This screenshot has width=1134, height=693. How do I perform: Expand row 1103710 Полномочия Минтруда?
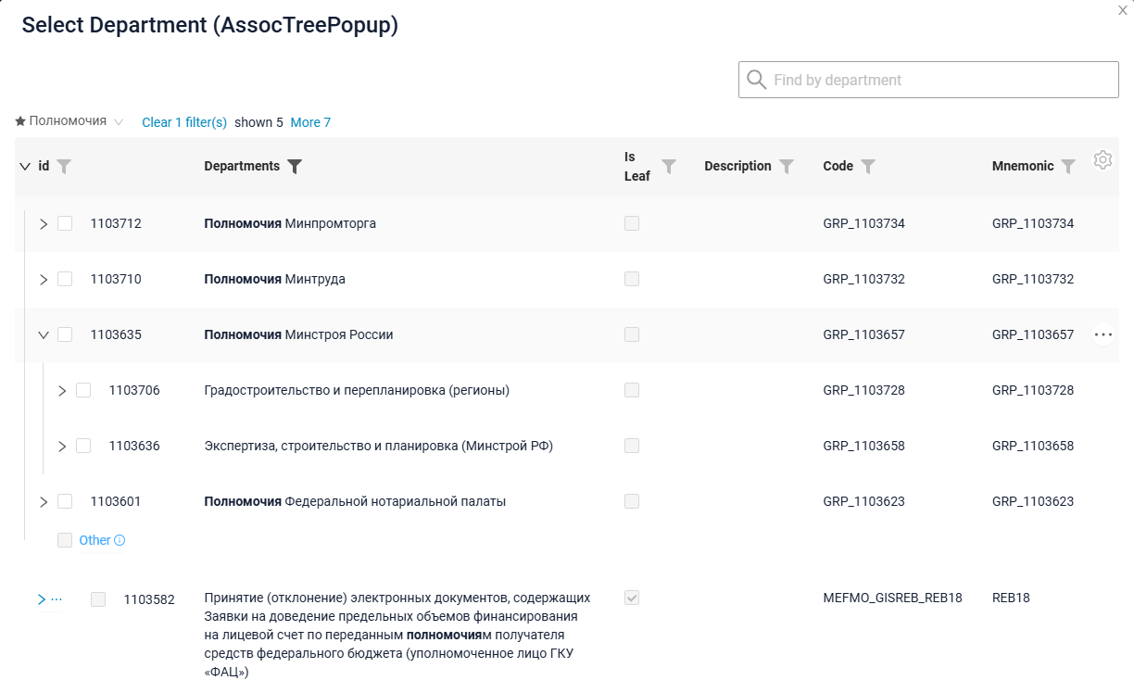(x=44, y=280)
